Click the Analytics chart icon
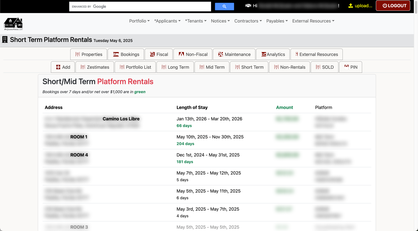The width and height of the screenshot is (418, 231). tap(264, 54)
